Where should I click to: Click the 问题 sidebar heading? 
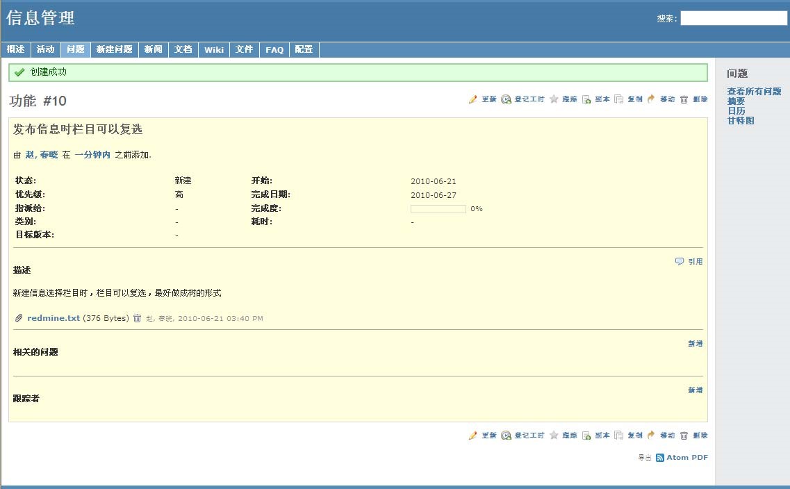click(x=737, y=74)
